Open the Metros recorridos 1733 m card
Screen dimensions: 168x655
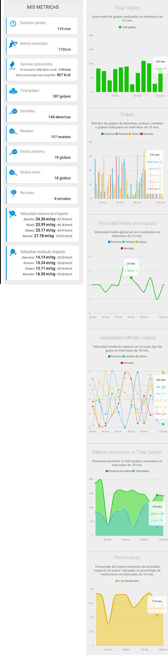42,46
